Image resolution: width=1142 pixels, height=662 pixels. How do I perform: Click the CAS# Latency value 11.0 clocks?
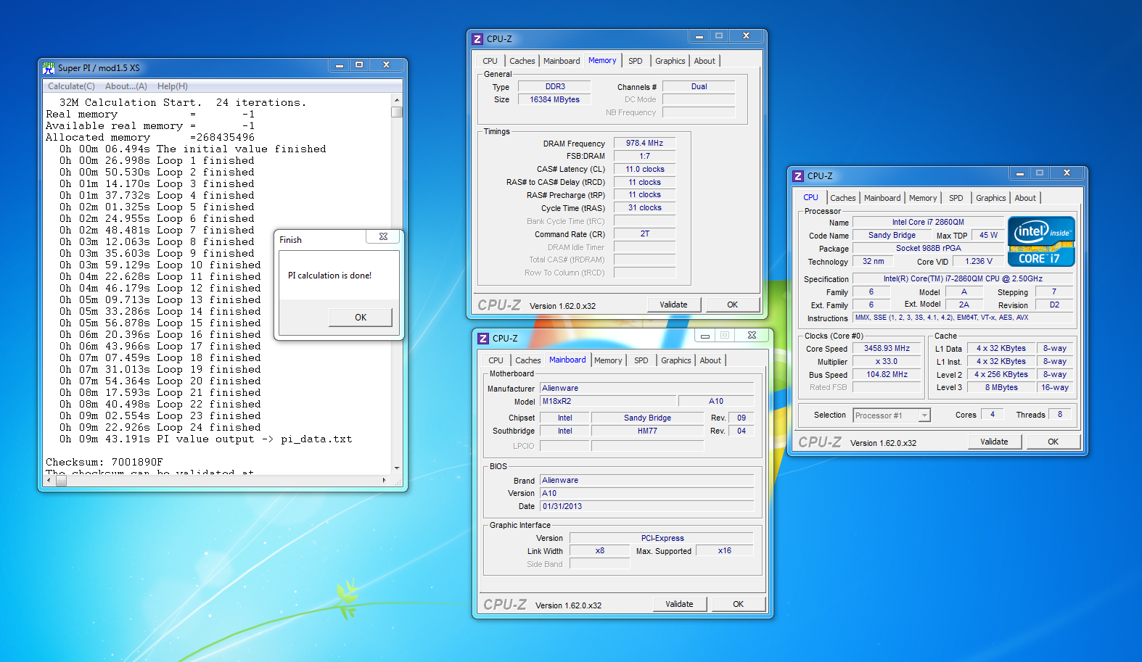645,170
